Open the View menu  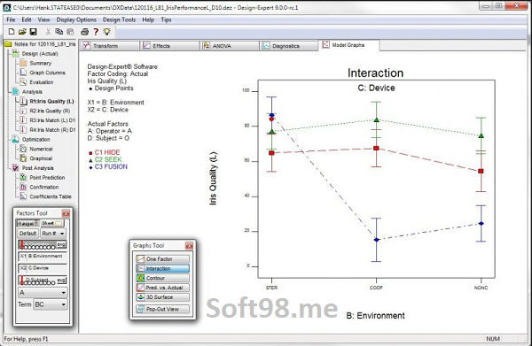coord(43,19)
